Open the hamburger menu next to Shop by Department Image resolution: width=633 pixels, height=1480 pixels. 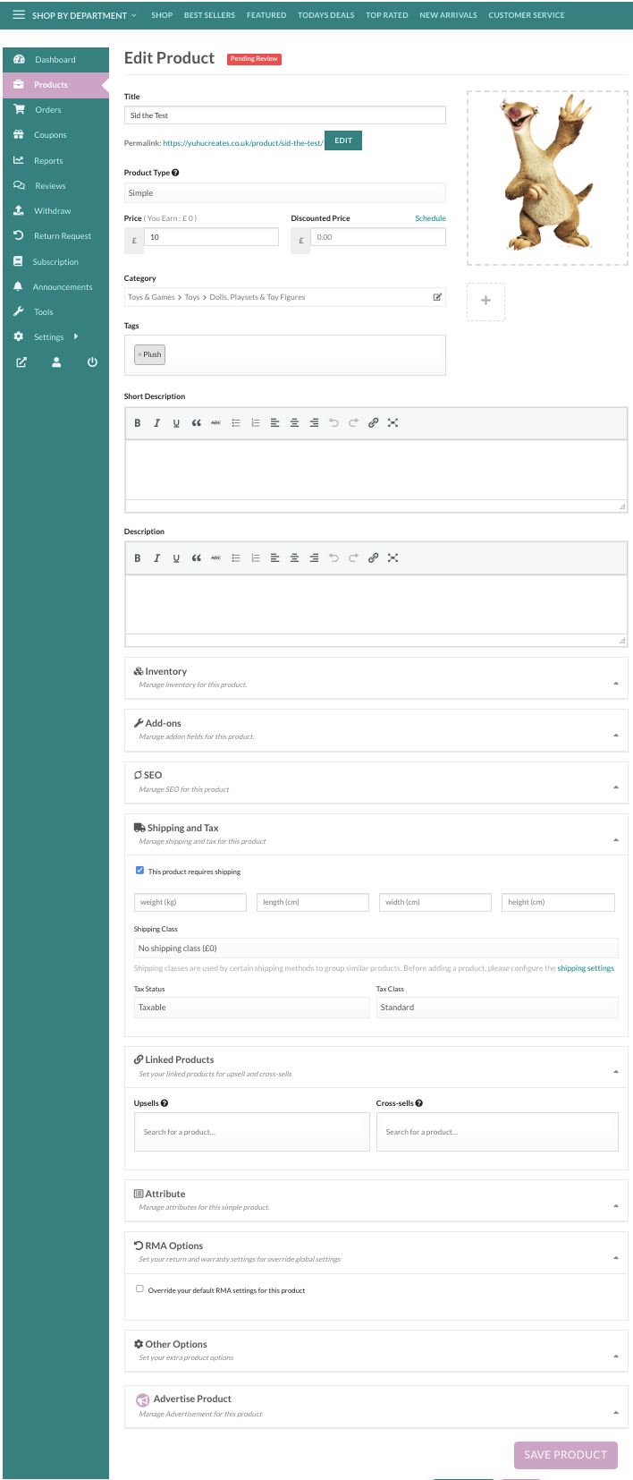coord(18,14)
